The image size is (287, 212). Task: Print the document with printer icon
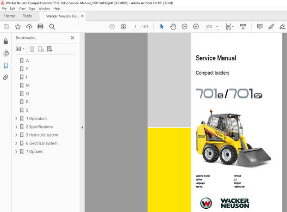pos(40,27)
